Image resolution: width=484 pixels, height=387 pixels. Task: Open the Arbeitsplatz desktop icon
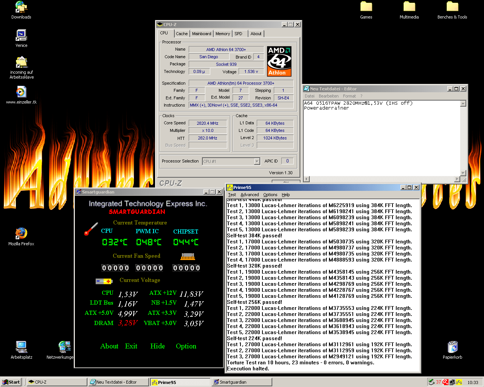(21, 350)
